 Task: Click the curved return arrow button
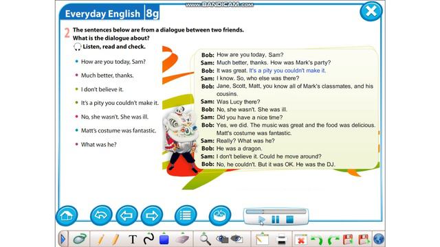point(101,215)
